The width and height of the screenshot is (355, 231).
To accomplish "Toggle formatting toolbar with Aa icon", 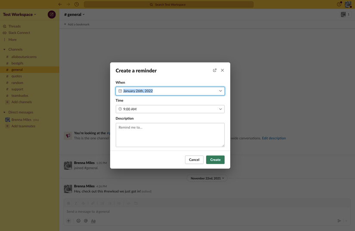I will pos(93,221).
